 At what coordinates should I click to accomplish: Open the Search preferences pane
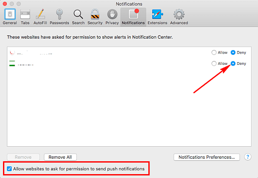pyautogui.click(x=78, y=17)
